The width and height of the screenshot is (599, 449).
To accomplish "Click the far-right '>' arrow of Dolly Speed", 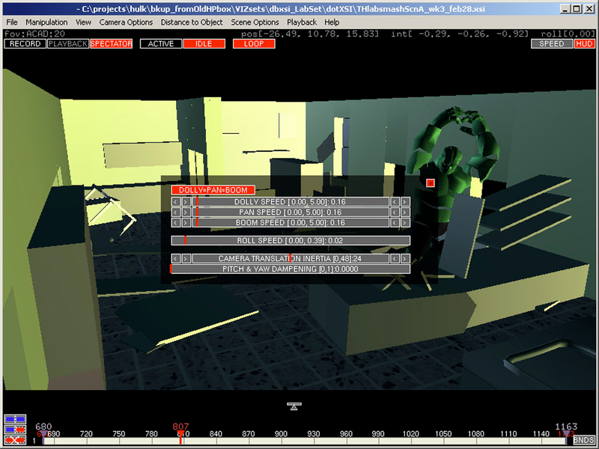I will (405, 201).
